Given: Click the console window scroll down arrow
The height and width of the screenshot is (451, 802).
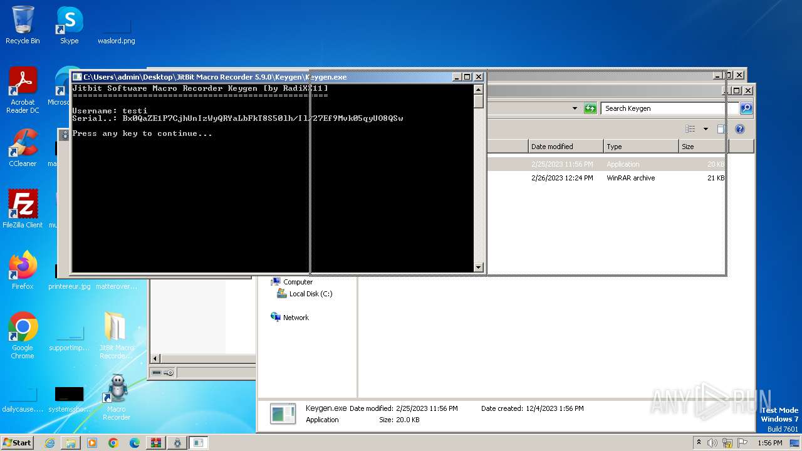Looking at the screenshot, I should coord(479,267).
